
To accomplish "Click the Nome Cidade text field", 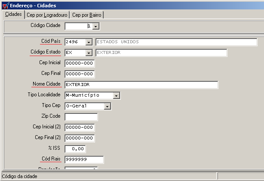I will pos(141,85).
